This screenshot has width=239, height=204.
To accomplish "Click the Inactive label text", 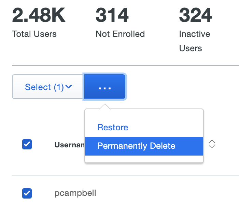I will pyautogui.click(x=195, y=34).
